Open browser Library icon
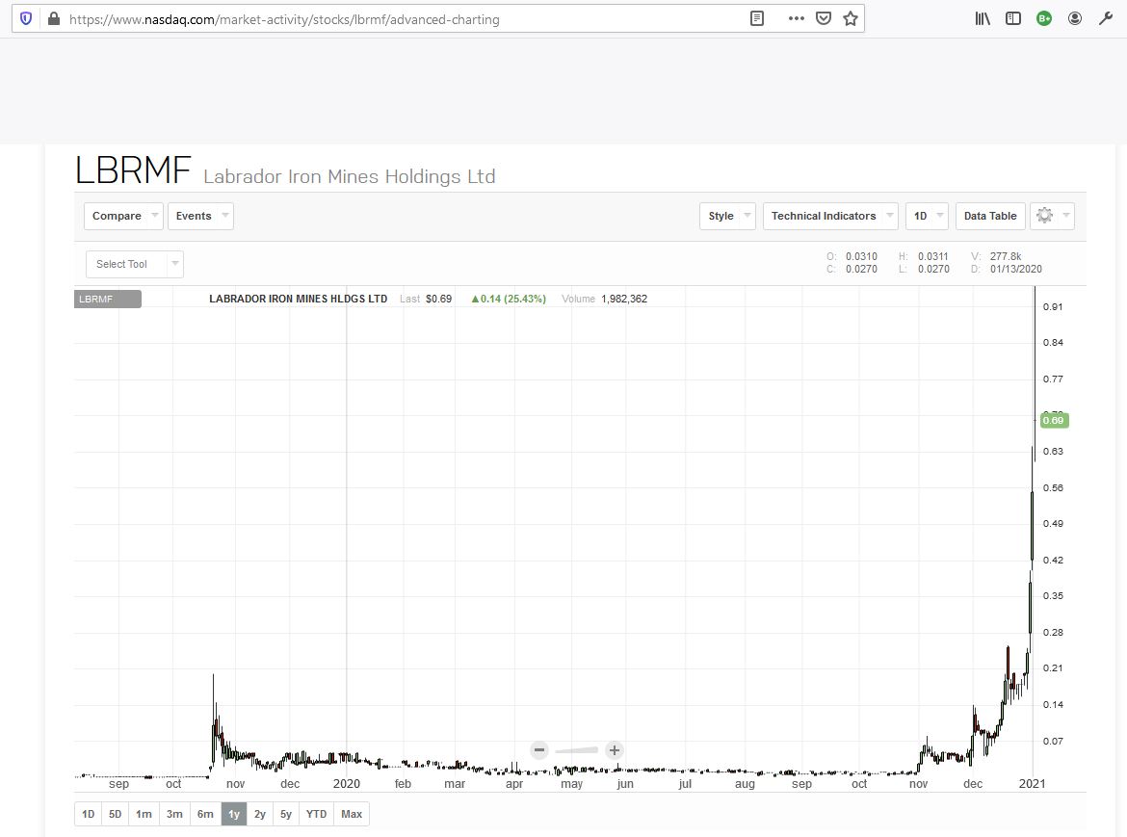Screen dimensions: 1127x837 pos(983,18)
